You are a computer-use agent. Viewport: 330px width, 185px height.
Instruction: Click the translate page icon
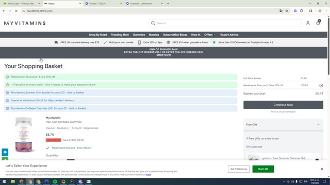[x=281, y=11]
